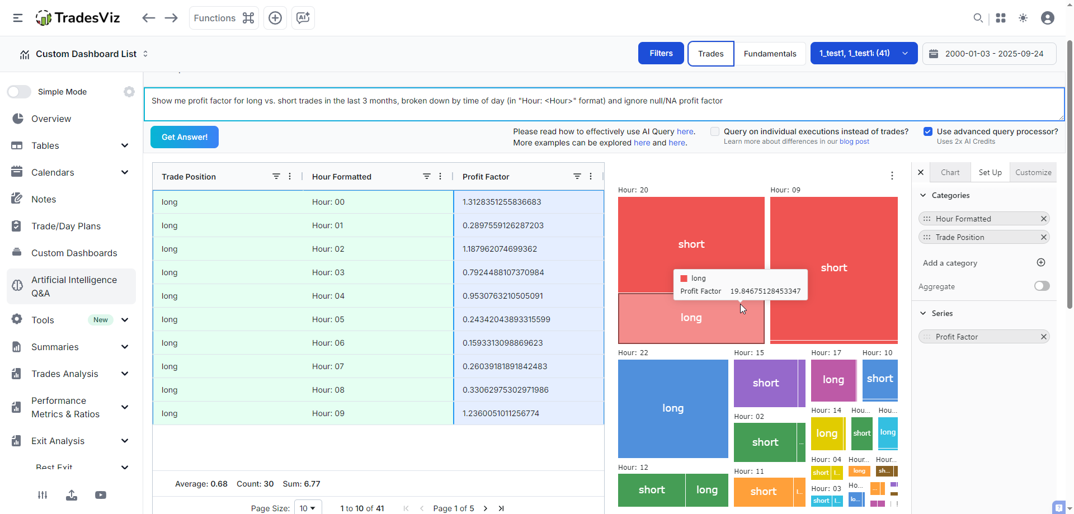Click the search magnifier icon

[978, 18]
